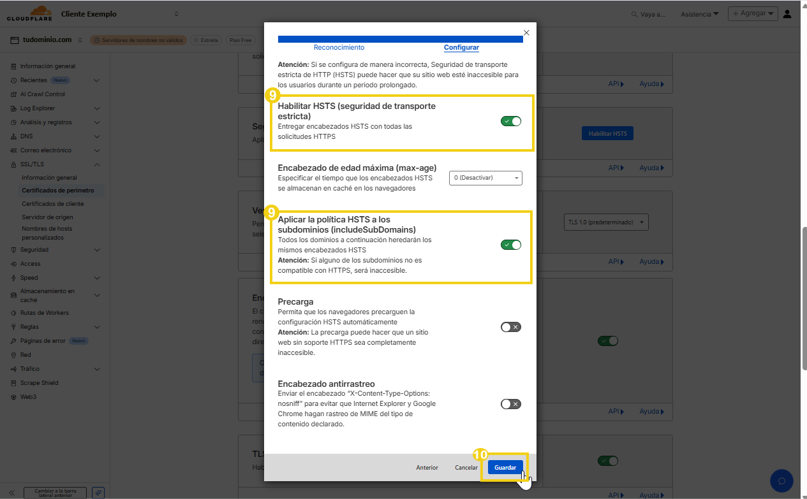Click the Guardar button

pyautogui.click(x=505, y=467)
